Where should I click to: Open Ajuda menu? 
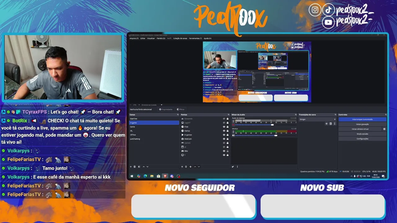point(207,38)
